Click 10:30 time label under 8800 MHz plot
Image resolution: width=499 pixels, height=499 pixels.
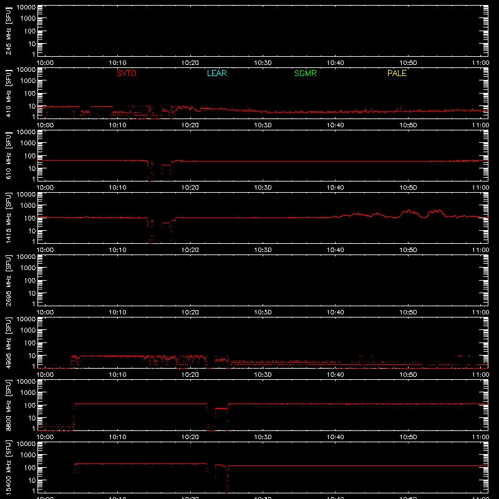(x=263, y=437)
